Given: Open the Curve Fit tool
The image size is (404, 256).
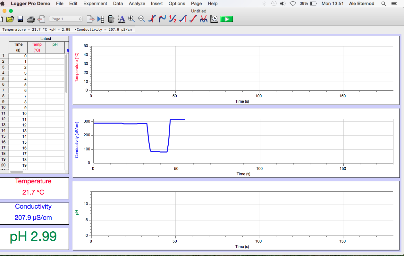Looking at the screenshot, I should tap(204, 19).
